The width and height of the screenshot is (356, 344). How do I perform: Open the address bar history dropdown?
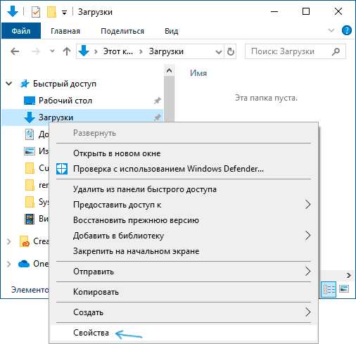point(219,51)
